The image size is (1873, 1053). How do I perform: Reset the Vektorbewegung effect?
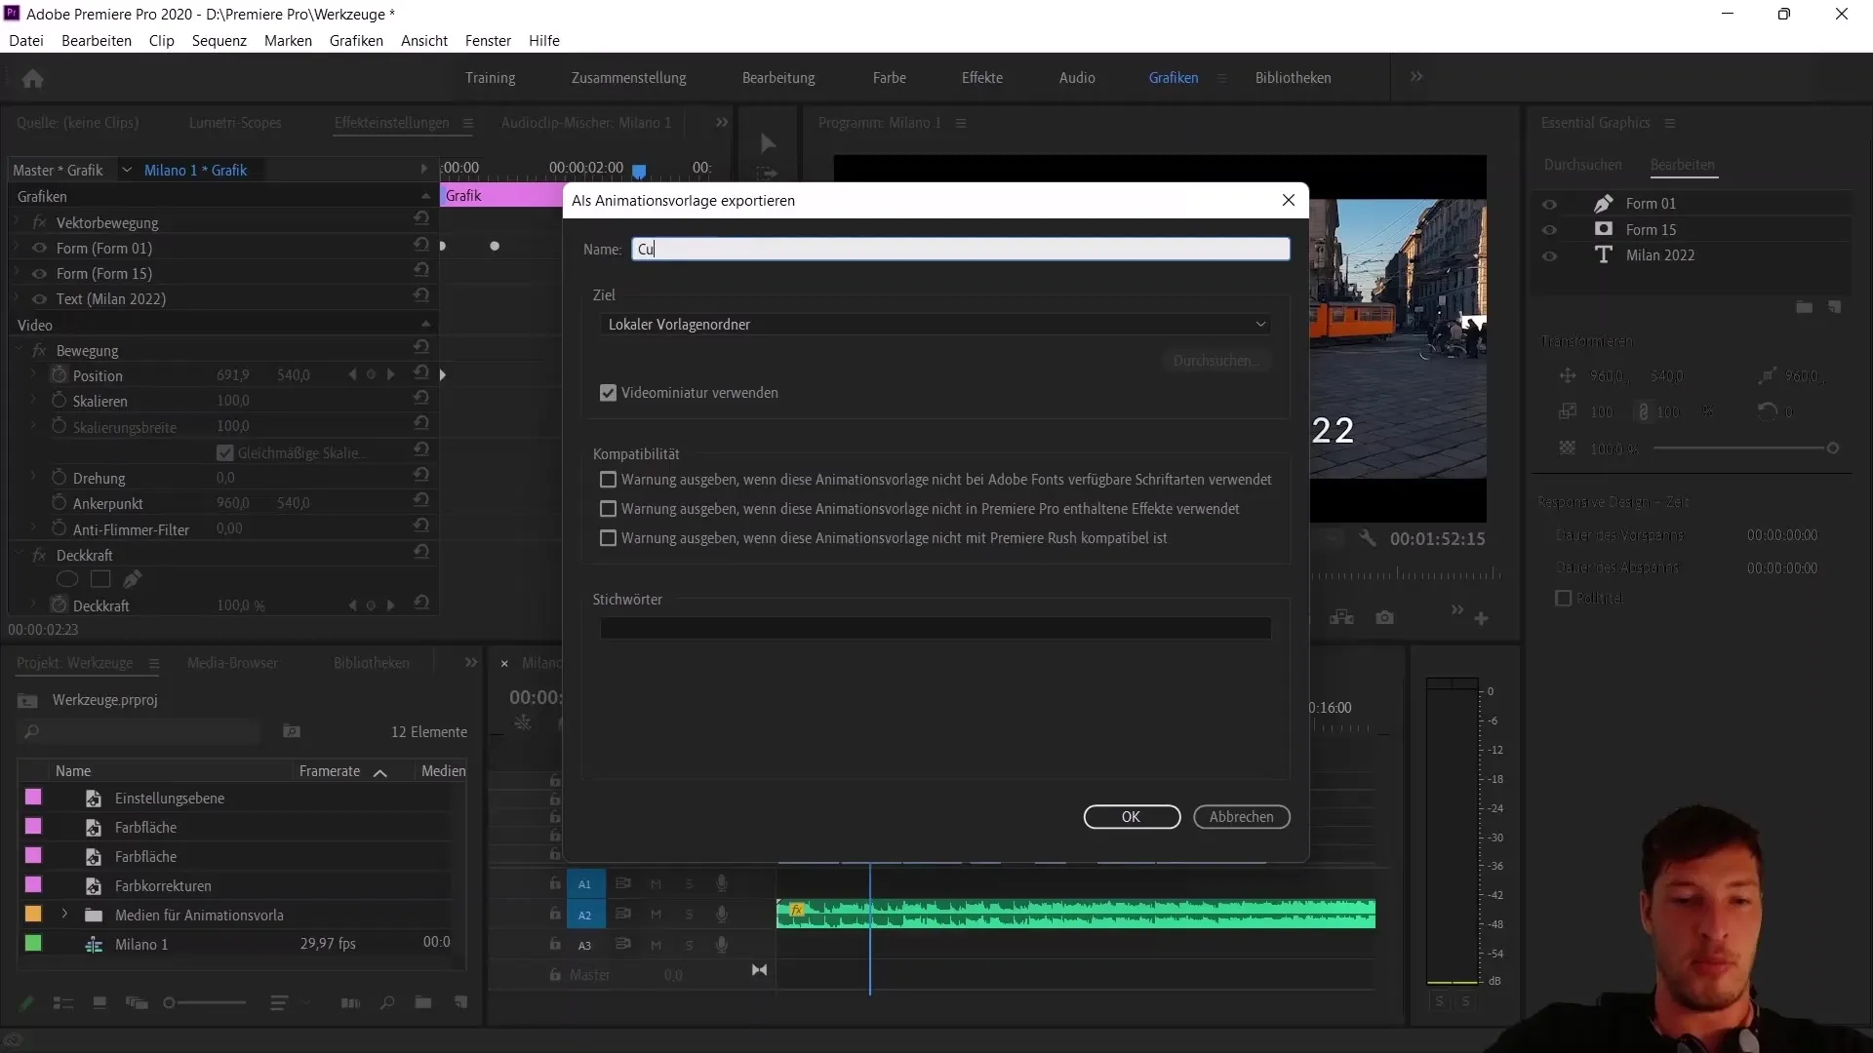[x=421, y=218]
